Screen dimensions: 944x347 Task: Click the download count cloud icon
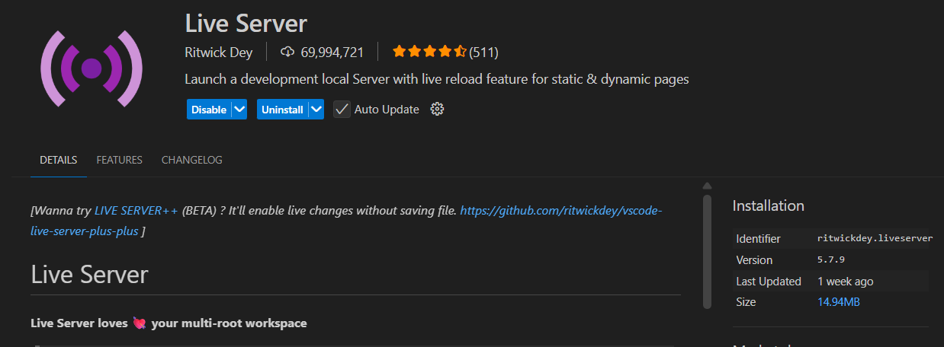(287, 53)
